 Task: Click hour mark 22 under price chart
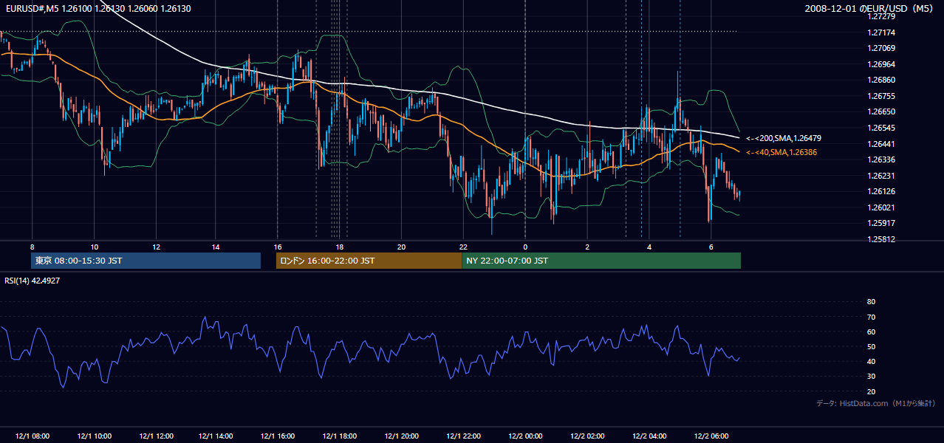(463, 247)
